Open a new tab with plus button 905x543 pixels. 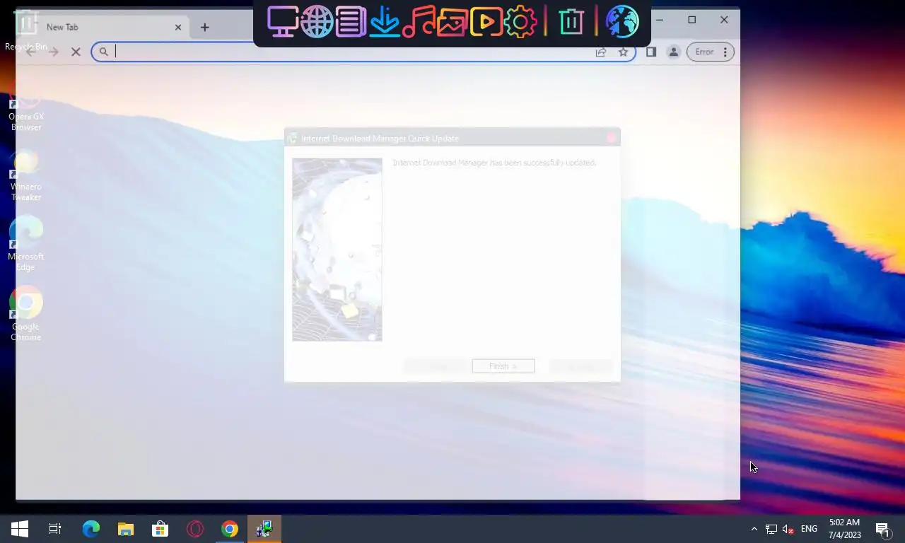[205, 27]
